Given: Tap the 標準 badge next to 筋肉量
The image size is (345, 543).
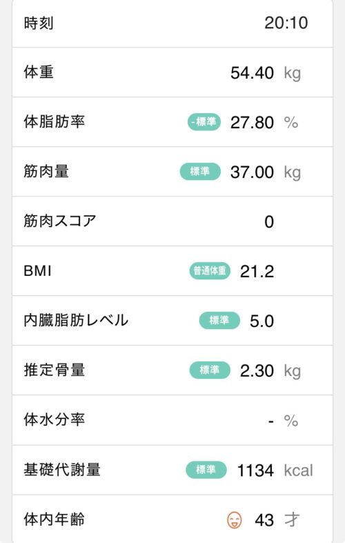Looking at the screenshot, I should point(200,171).
